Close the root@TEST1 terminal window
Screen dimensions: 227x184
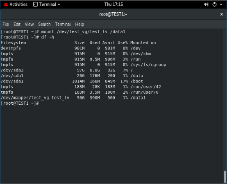tap(221, 14)
